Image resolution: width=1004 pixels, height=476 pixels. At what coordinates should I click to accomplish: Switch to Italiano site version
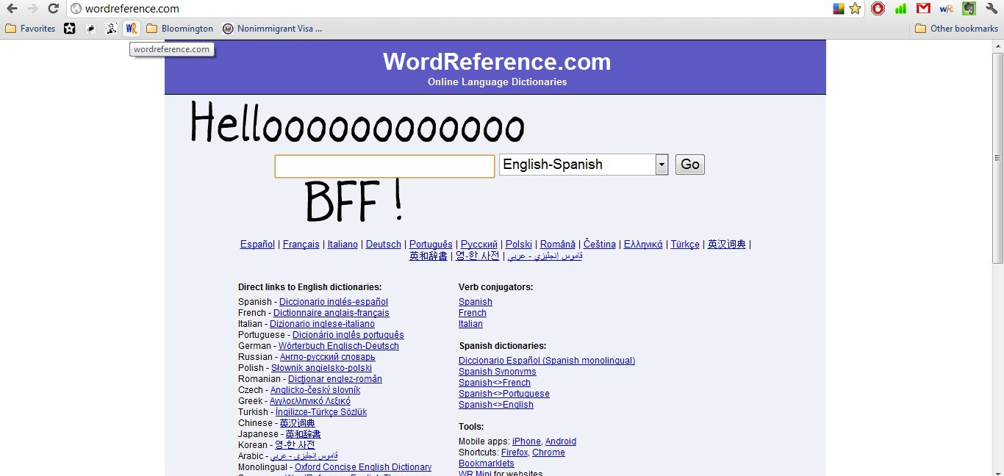[343, 245]
